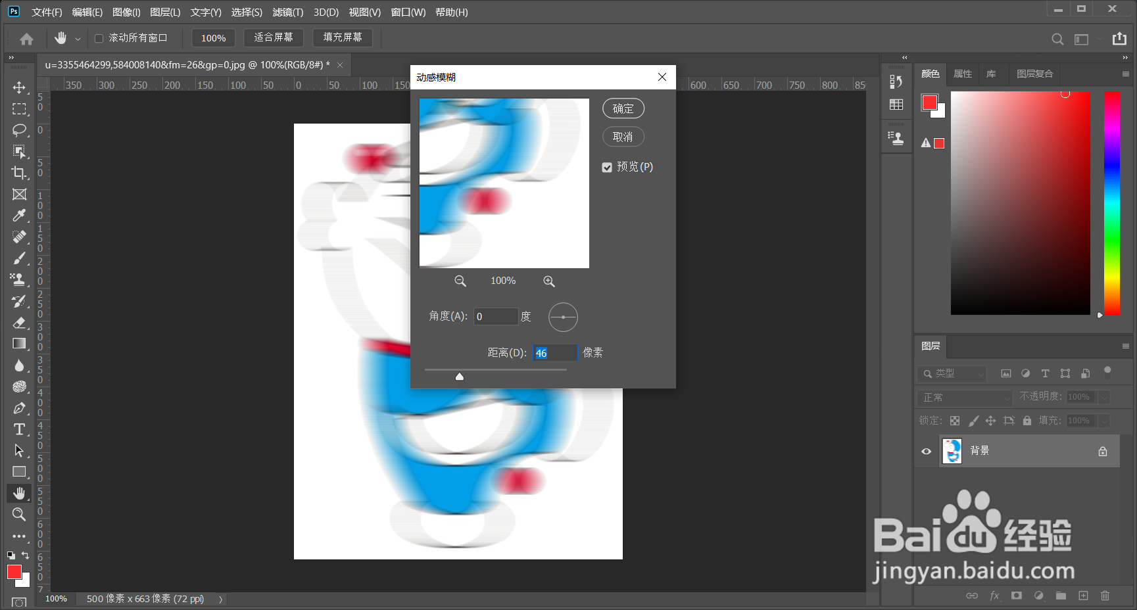The image size is (1137, 610).
Task: Select the Blur tool
Action: [x=19, y=365]
